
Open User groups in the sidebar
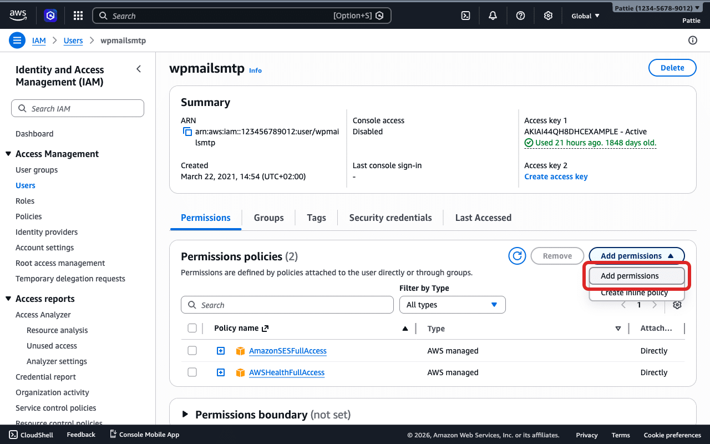(37, 170)
